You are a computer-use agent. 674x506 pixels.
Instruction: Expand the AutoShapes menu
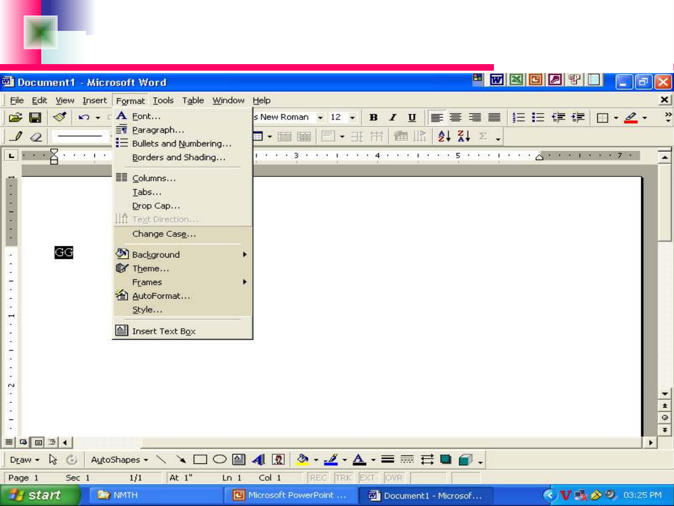click(x=119, y=460)
